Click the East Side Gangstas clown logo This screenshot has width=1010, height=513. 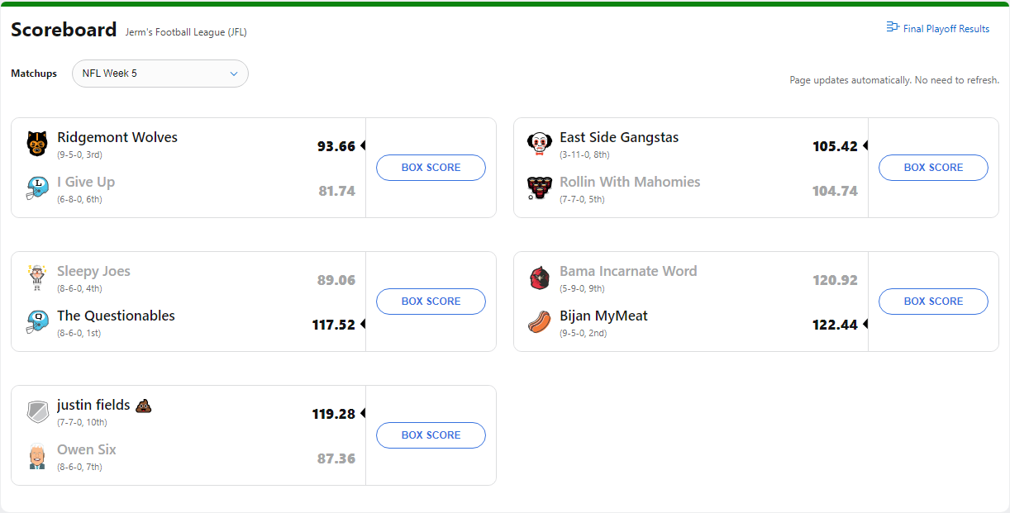(x=539, y=144)
